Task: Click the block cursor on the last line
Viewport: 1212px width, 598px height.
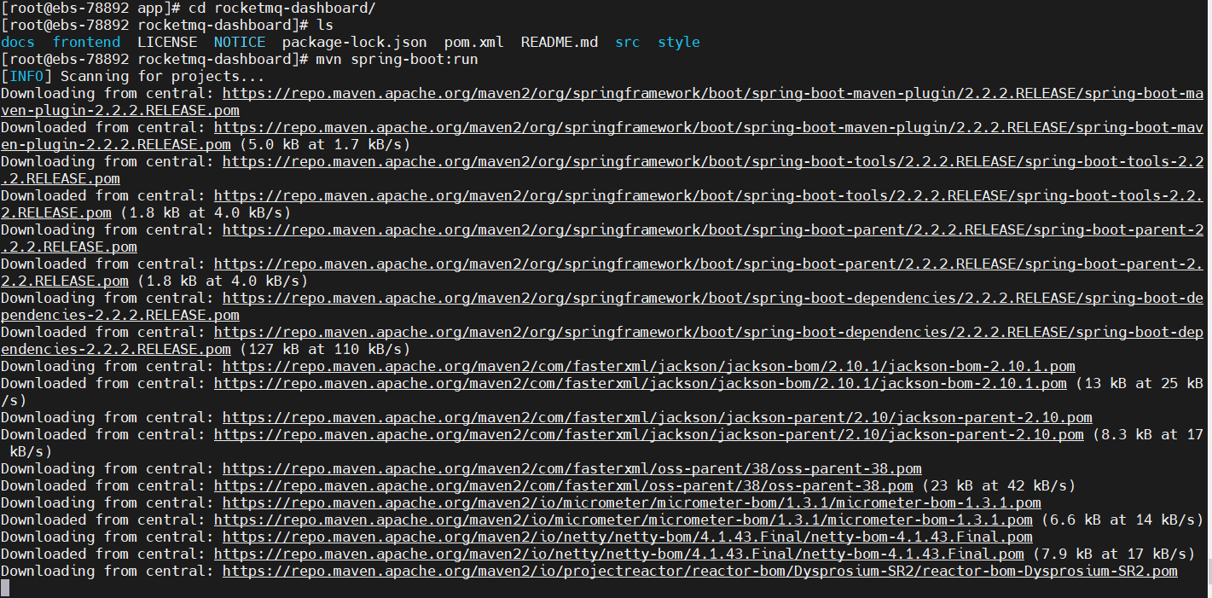Action: click(5, 588)
